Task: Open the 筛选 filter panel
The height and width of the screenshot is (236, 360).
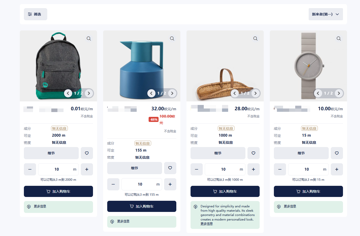Action: pyautogui.click(x=36, y=14)
